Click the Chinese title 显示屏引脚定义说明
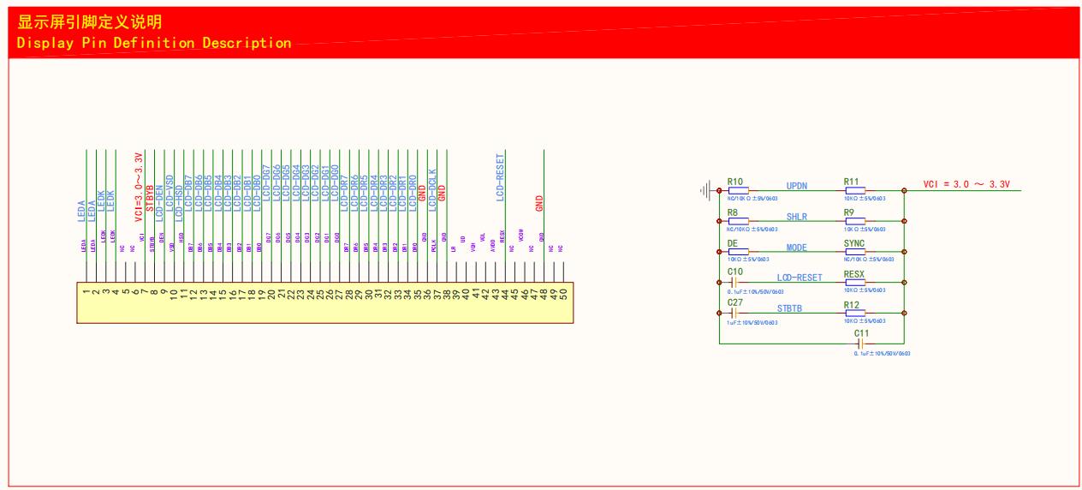Screen dimensions: 1082x490 [x=90, y=21]
